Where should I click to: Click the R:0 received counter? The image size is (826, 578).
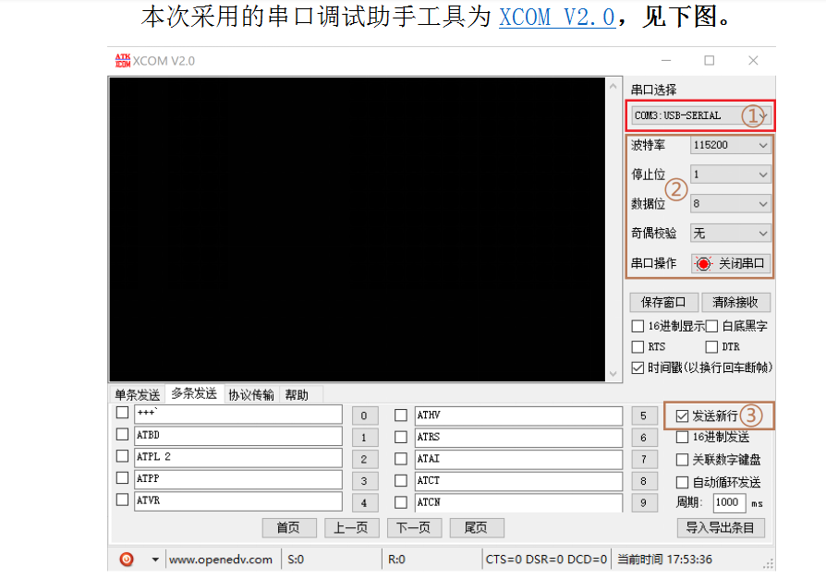click(396, 560)
